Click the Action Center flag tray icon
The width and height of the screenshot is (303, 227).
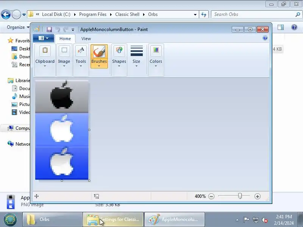246,220
